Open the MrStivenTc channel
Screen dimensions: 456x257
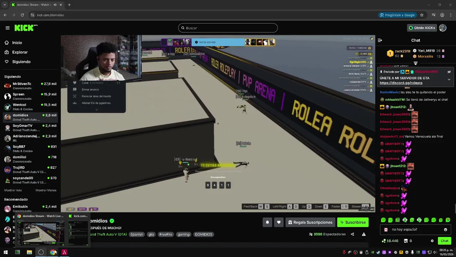tap(30, 86)
